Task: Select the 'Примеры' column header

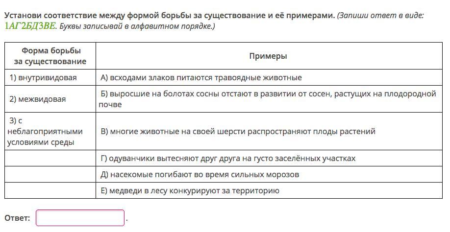Action: click(x=268, y=56)
